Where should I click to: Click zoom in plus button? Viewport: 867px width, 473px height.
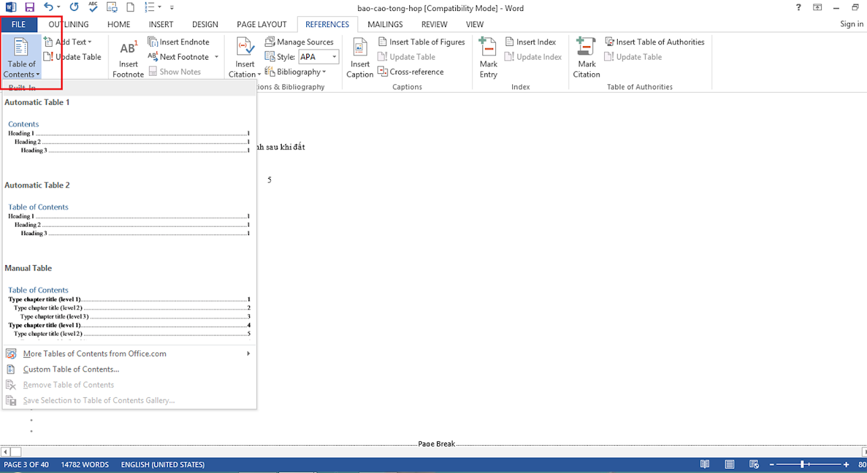pyautogui.click(x=847, y=465)
